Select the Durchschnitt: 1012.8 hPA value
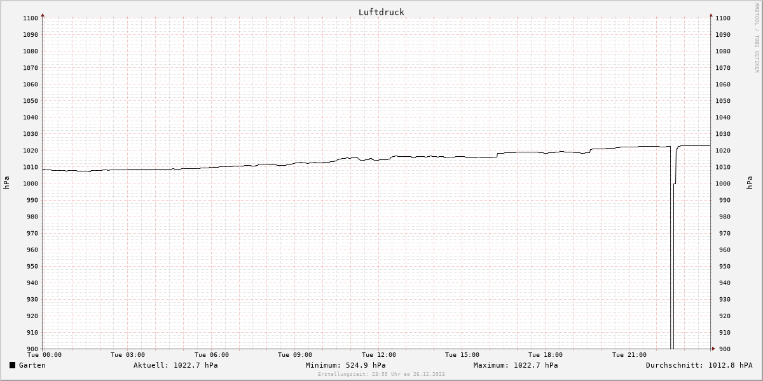This screenshot has height=381, width=763. 699,365
